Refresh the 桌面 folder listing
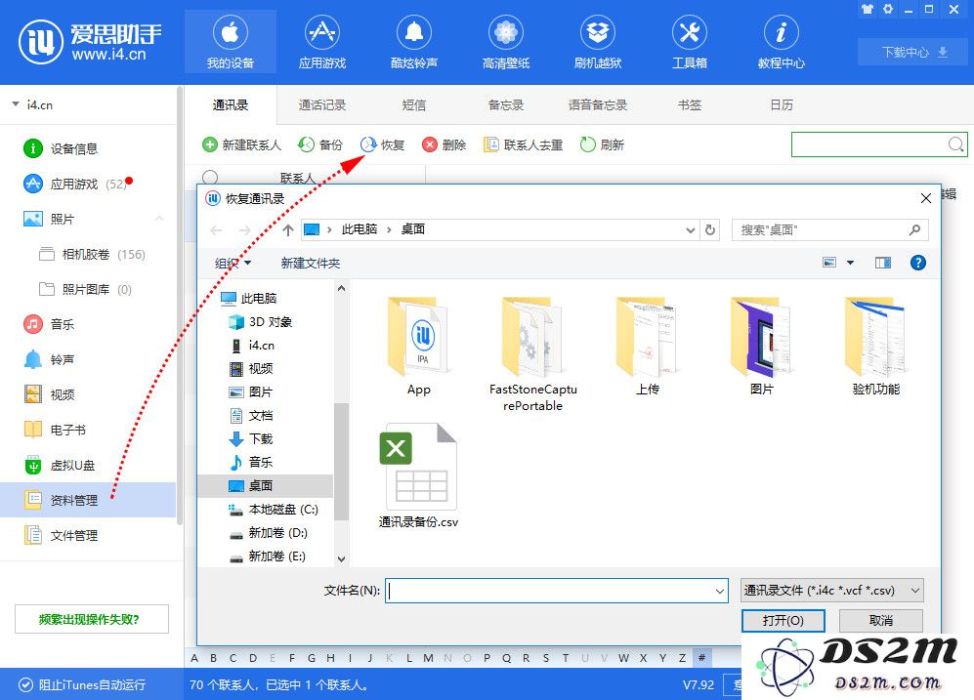Screen dimensions: 974x700 710,230
